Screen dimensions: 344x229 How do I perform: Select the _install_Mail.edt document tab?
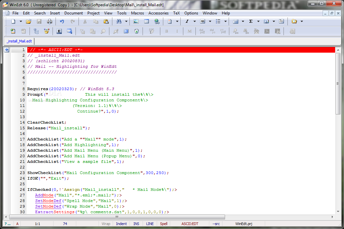[19, 41]
